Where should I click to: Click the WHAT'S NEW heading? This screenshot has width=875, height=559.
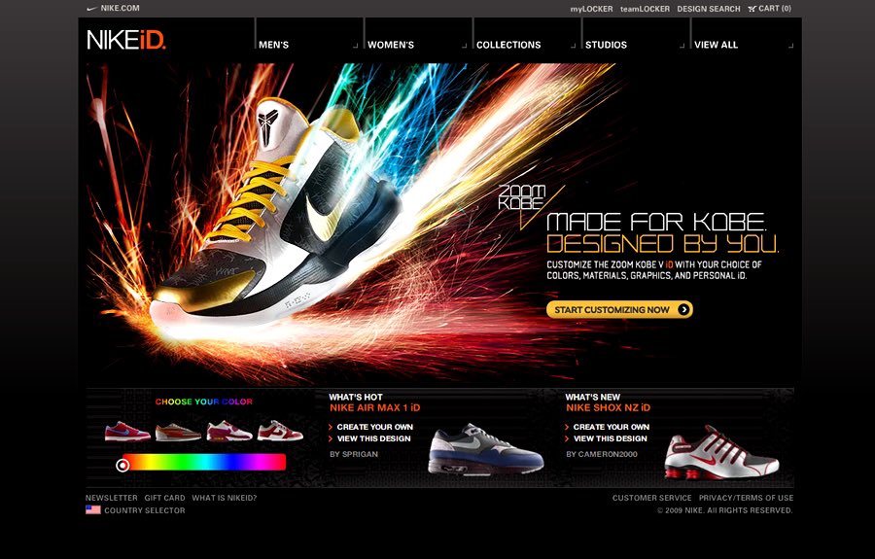coord(593,398)
